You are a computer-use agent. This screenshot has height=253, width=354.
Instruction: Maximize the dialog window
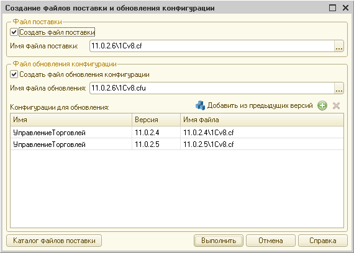click(332, 8)
